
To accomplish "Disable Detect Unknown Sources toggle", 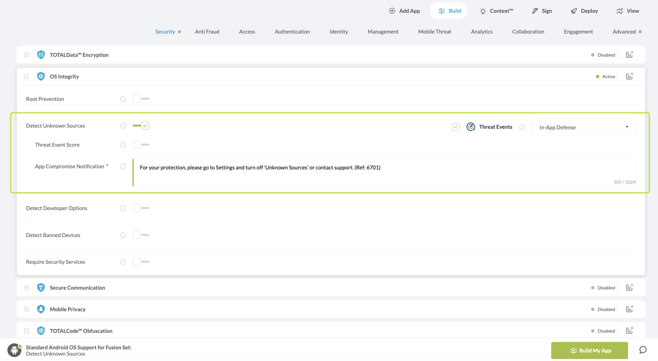I will coord(141,126).
